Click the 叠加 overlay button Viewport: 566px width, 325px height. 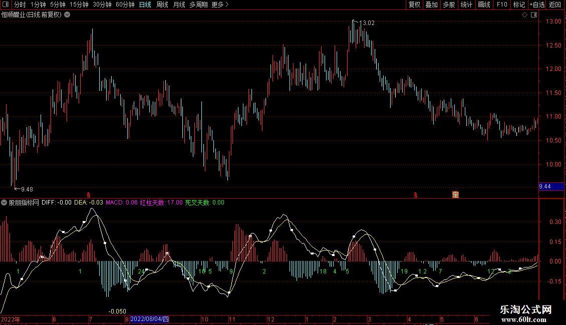pyautogui.click(x=431, y=4)
